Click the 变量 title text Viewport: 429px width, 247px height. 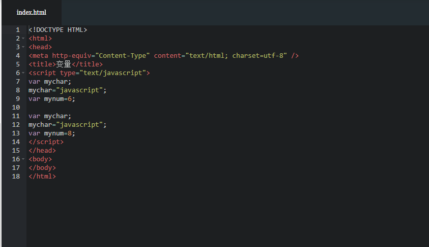(64, 64)
